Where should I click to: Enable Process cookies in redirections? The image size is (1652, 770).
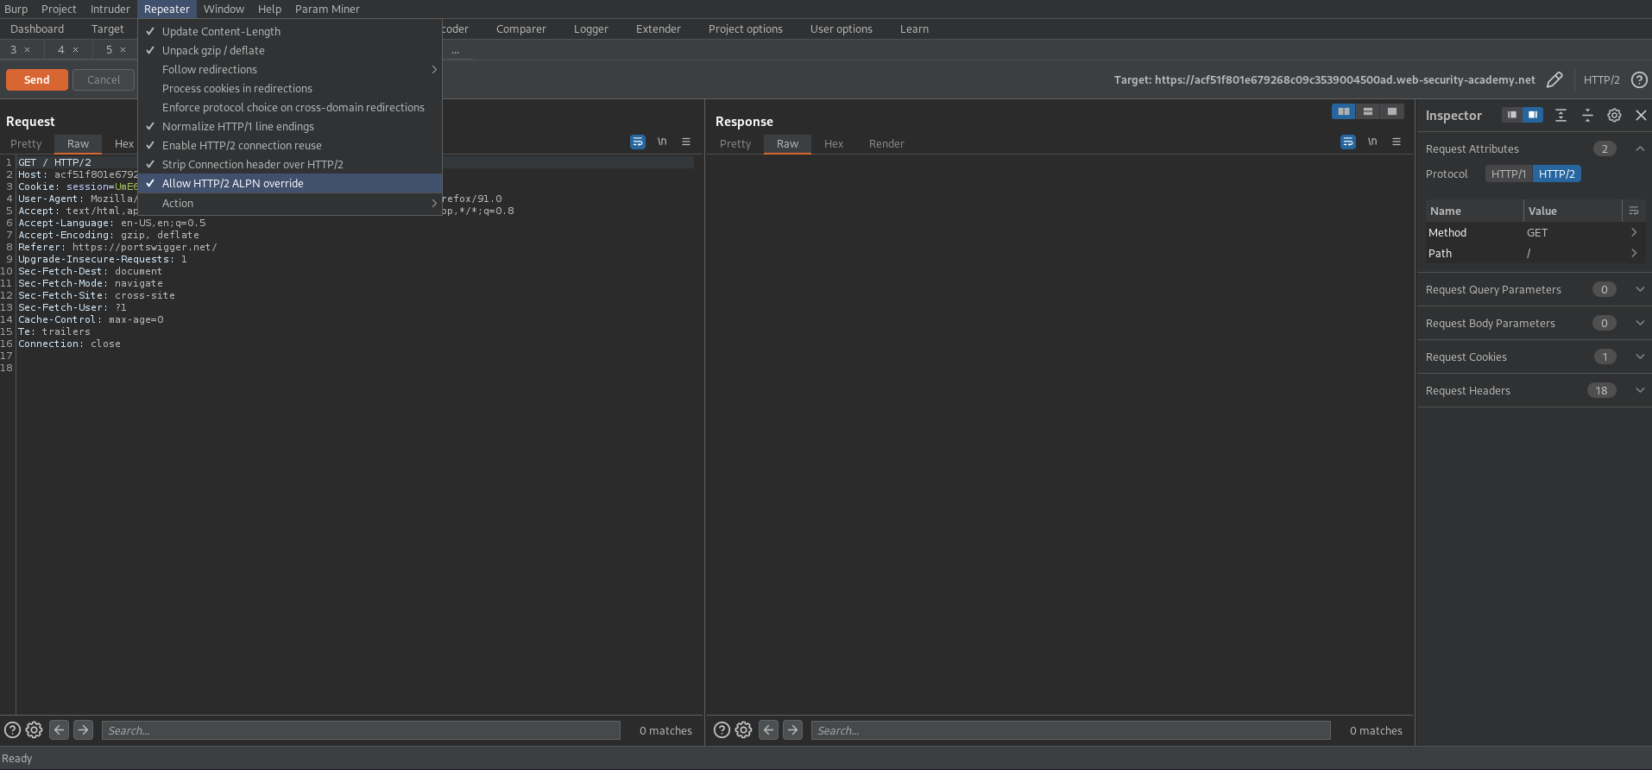(290, 88)
